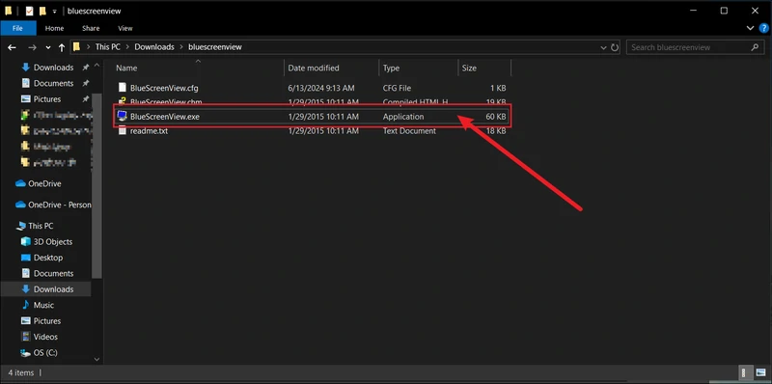
Task: Open the address bar history dropdown
Action: tap(604, 47)
